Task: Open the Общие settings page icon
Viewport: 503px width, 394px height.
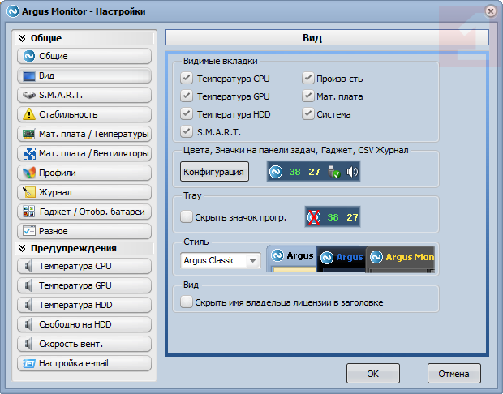Action: [x=29, y=56]
